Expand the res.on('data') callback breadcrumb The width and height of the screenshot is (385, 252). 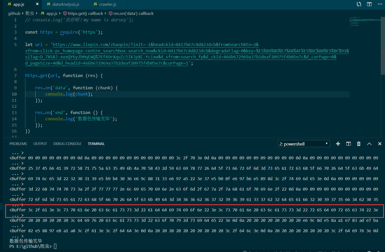(133, 13)
